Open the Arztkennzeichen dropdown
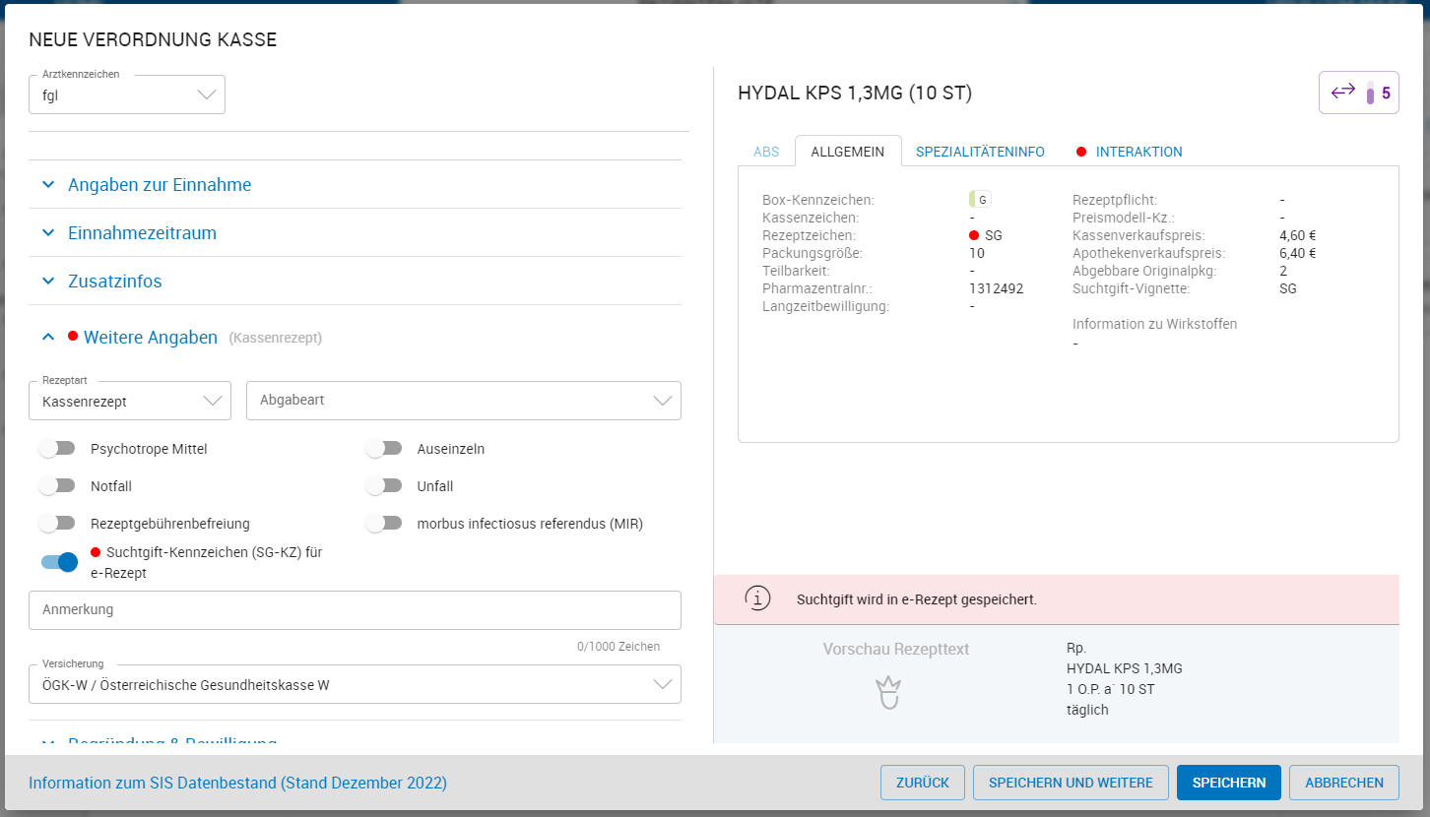Screen dimensions: 1430x817 [x=127, y=95]
